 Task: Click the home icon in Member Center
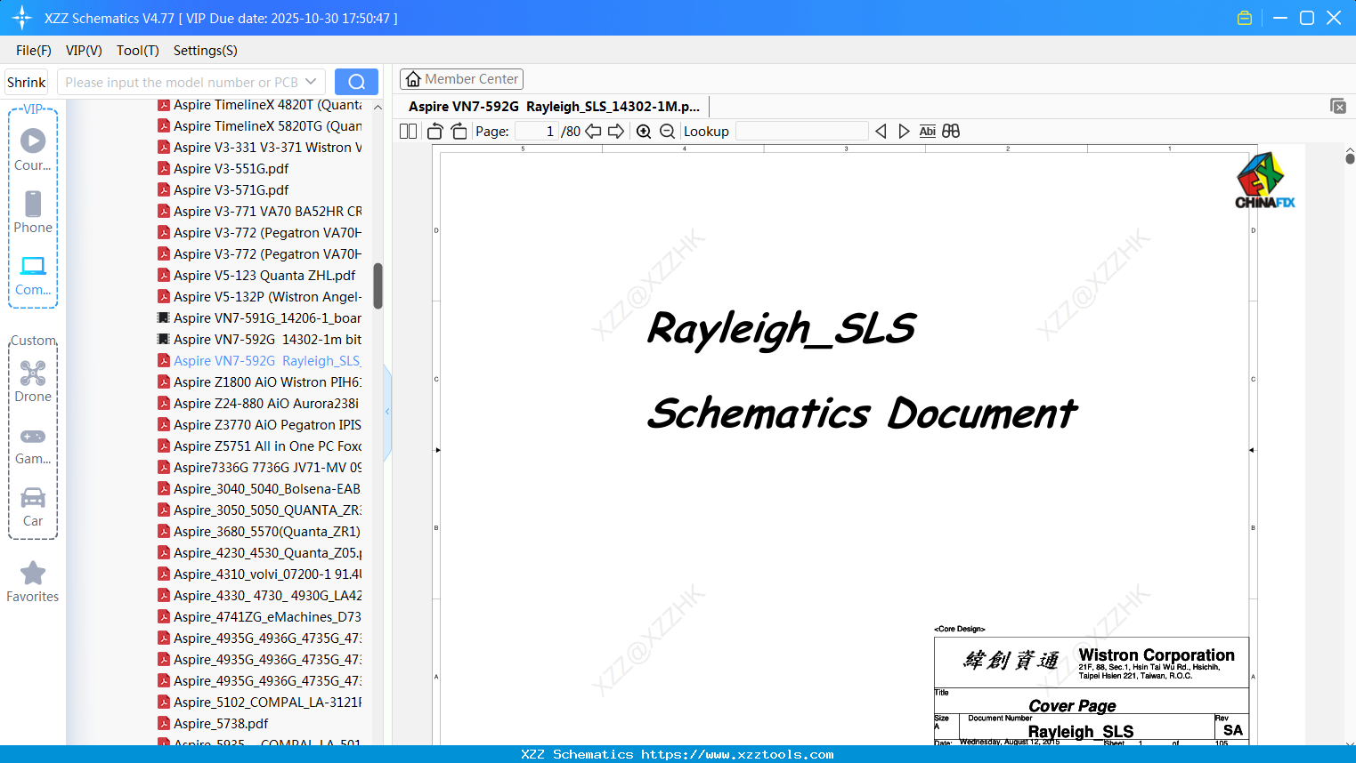pos(413,79)
